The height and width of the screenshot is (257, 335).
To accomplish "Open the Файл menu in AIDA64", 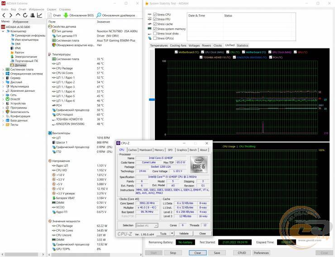I will [x=5, y=9].
